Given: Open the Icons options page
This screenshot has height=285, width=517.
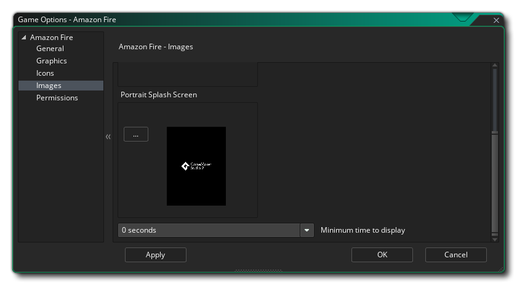Looking at the screenshot, I should 45,73.
